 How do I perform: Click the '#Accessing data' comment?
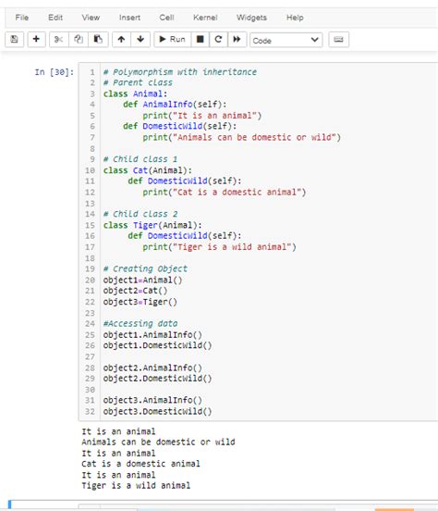tap(140, 324)
